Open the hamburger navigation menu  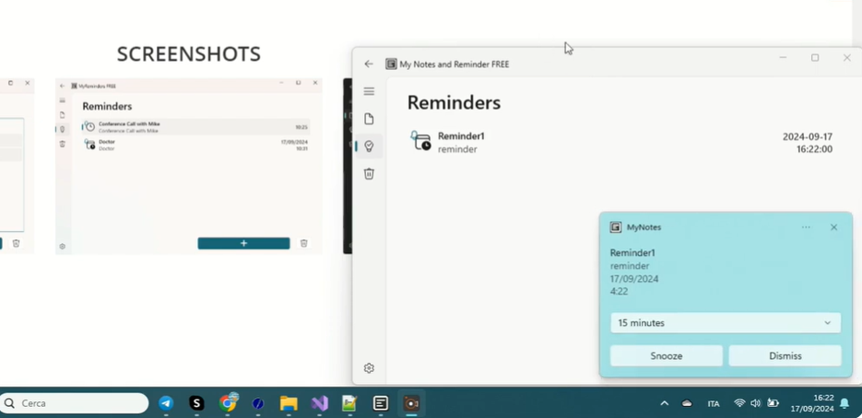(x=369, y=91)
